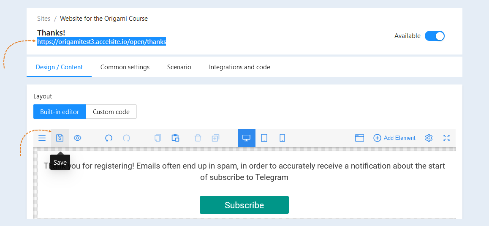Screen dimensions: 489x226
Task: Switch to mobile phone view mode
Action: point(282,138)
